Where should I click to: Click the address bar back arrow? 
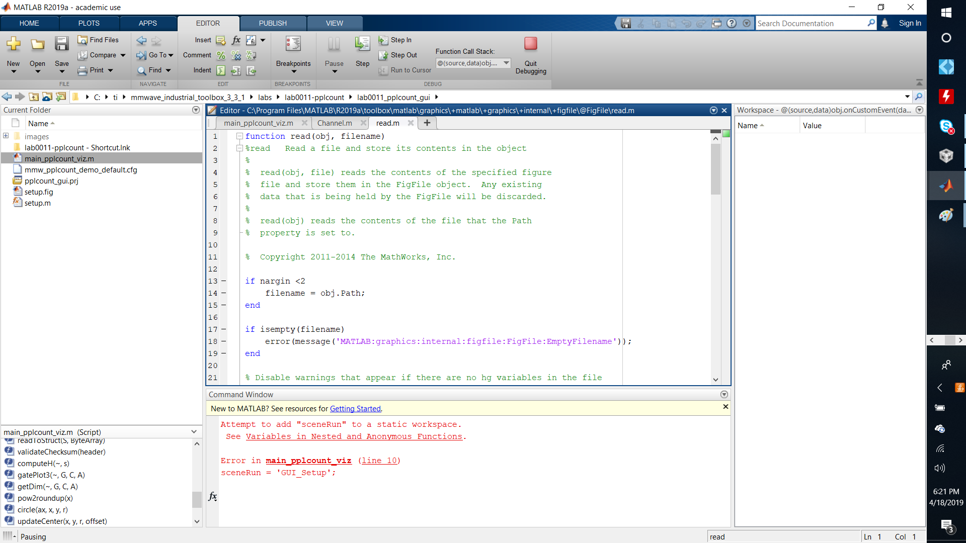(7, 97)
